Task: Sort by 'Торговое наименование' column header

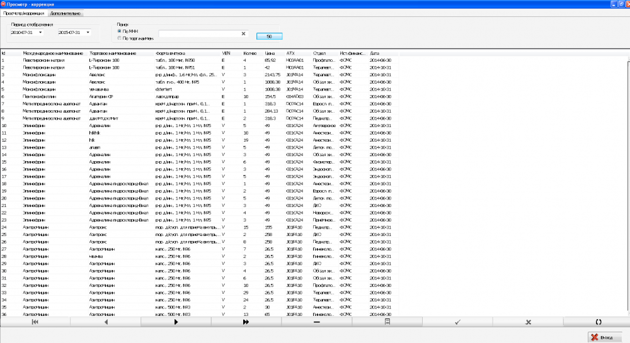Action: click(x=113, y=53)
